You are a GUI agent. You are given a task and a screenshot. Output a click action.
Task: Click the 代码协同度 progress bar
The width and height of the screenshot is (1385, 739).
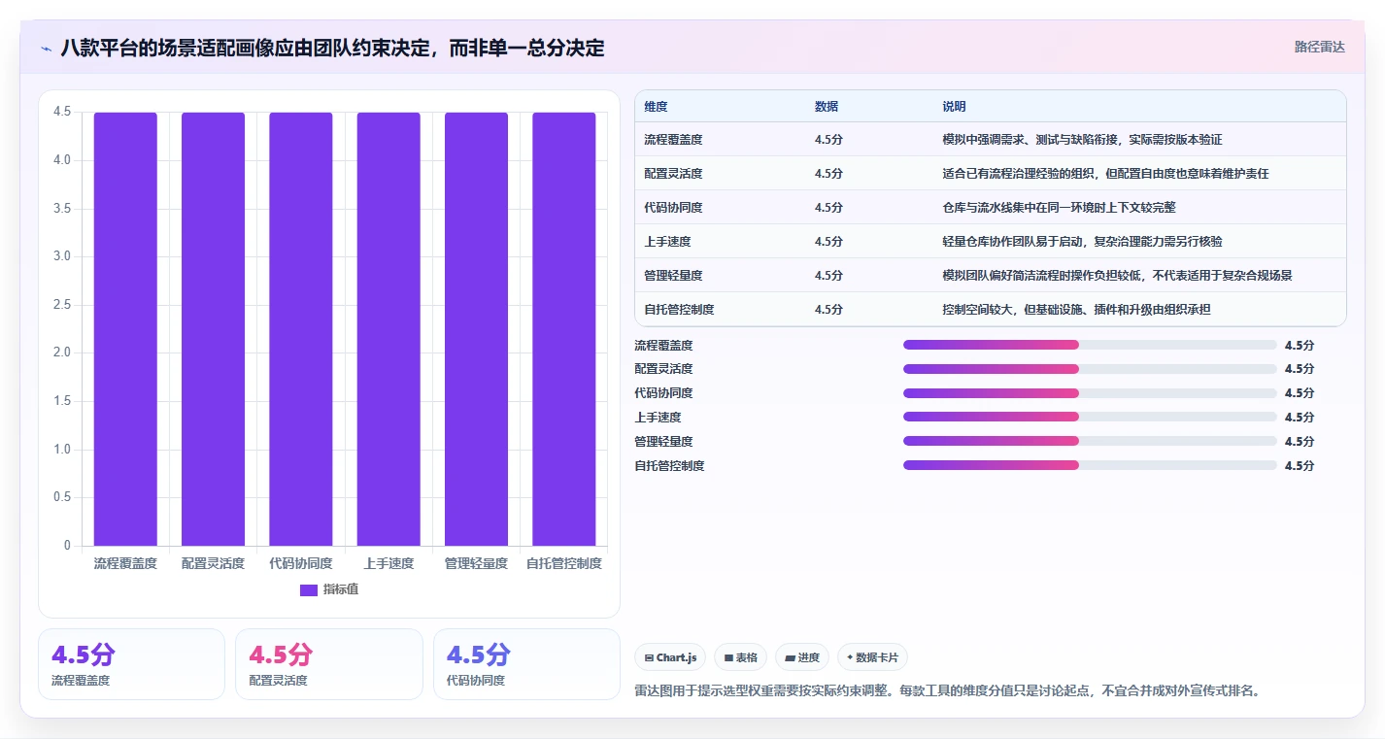[x=1090, y=393]
